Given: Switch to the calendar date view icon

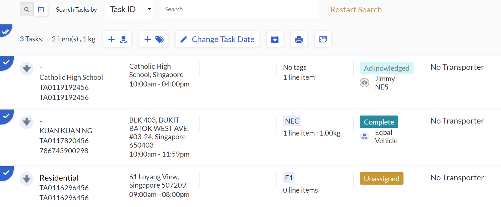Looking at the screenshot, I should (41, 10).
